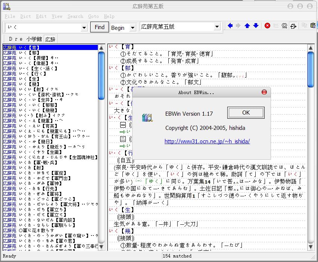Click the search input field containing いく
Viewport: 318px width, 262px height.
43,27
